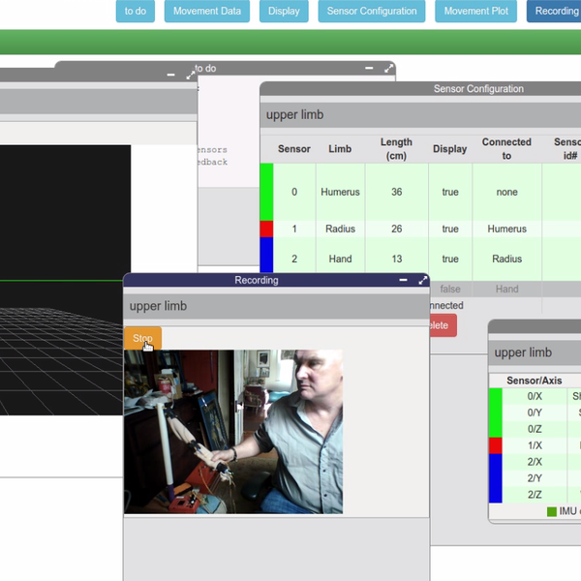Open the 'to do' toolbar button
The height and width of the screenshot is (581, 581).
136,11
